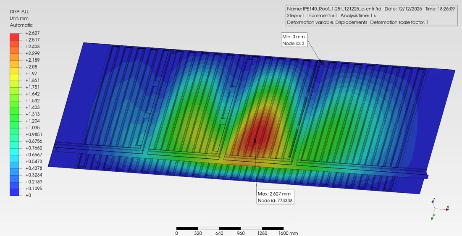Click the scale bar '640' label

219,233
